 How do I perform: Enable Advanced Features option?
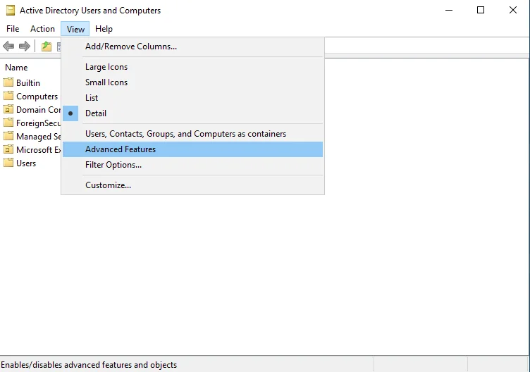tap(192, 149)
